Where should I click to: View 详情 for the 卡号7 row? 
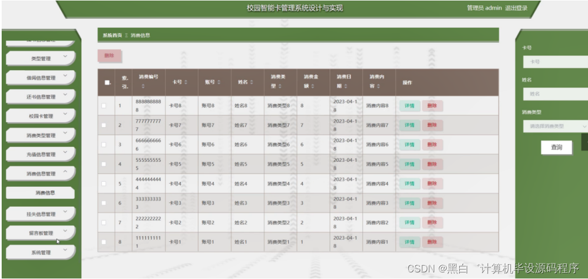pos(410,125)
